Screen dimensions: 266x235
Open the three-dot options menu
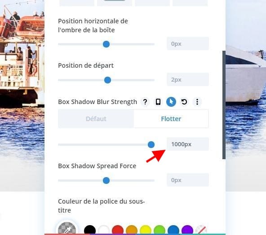(x=197, y=102)
